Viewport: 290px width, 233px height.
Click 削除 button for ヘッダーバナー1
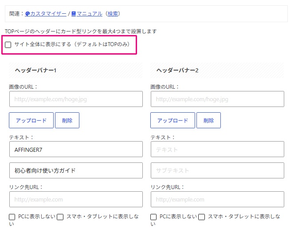coord(67,120)
